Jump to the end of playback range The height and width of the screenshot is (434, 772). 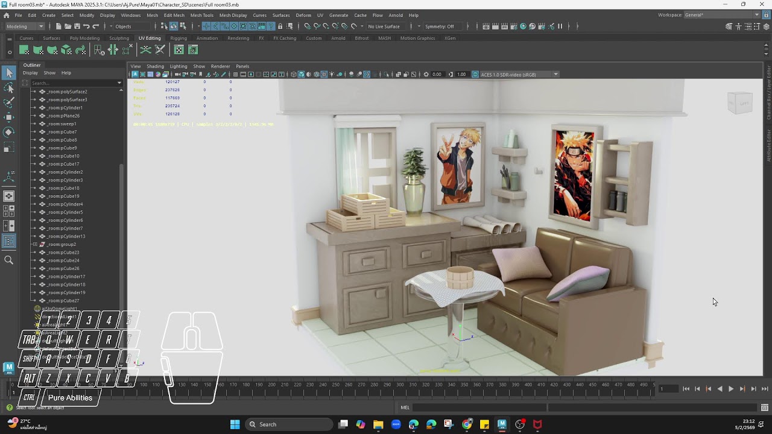coord(765,389)
